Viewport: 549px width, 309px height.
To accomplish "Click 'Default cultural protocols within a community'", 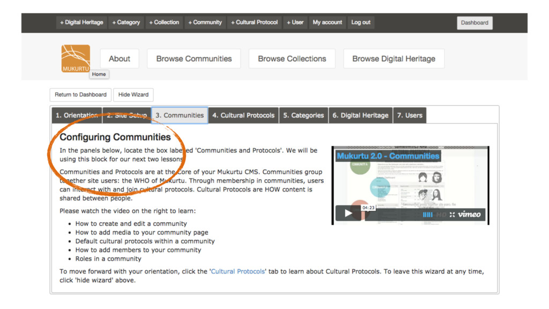I will pyautogui.click(x=145, y=241).
